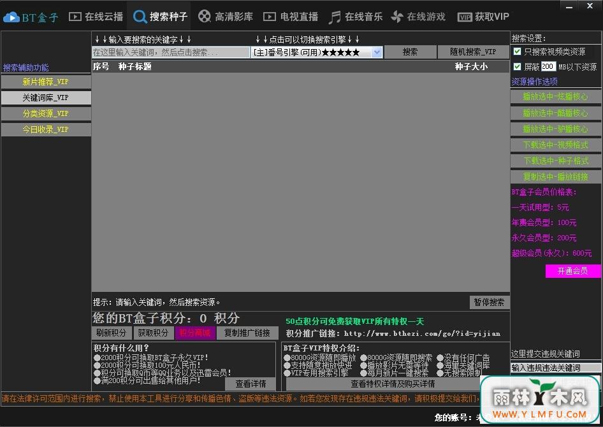Open 今日收录_VIP in sidebar
This screenshot has width=603, height=427.
[x=46, y=129]
